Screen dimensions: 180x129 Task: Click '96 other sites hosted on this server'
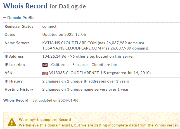point(102,56)
